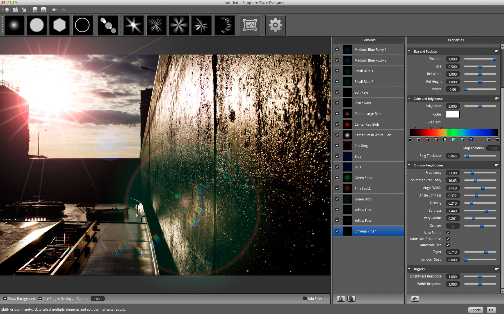Viewport: 504px width, 314px height.
Task: Click the undo arrow in top toolbar
Action: tap(54, 10)
